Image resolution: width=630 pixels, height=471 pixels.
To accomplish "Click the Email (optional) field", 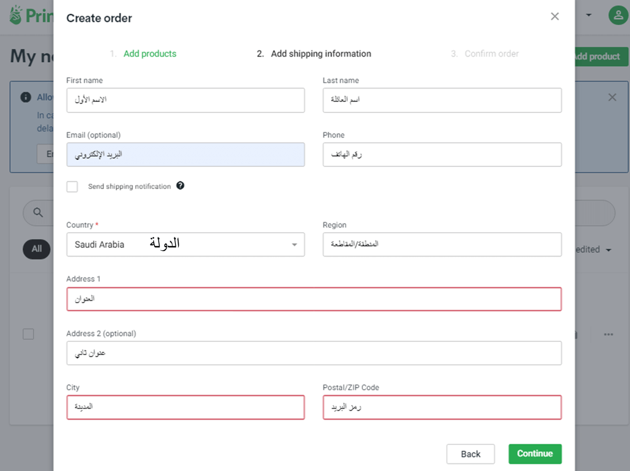I will point(186,154).
